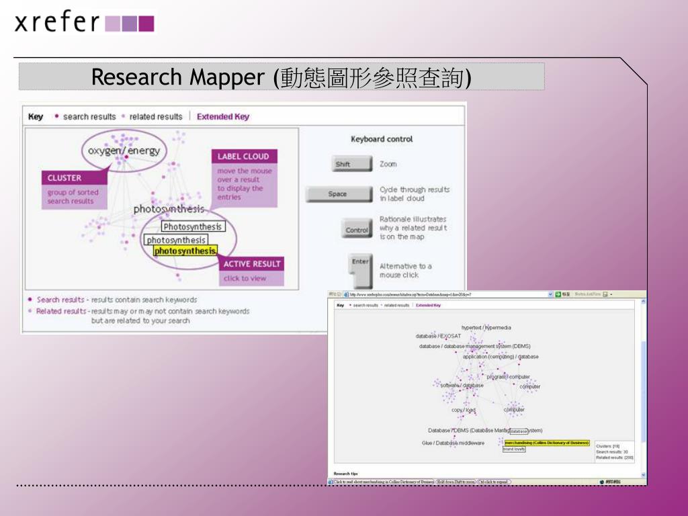The height and width of the screenshot is (516, 688).
Task: Click the ACTIVE RESULT callout box
Action: [251, 271]
